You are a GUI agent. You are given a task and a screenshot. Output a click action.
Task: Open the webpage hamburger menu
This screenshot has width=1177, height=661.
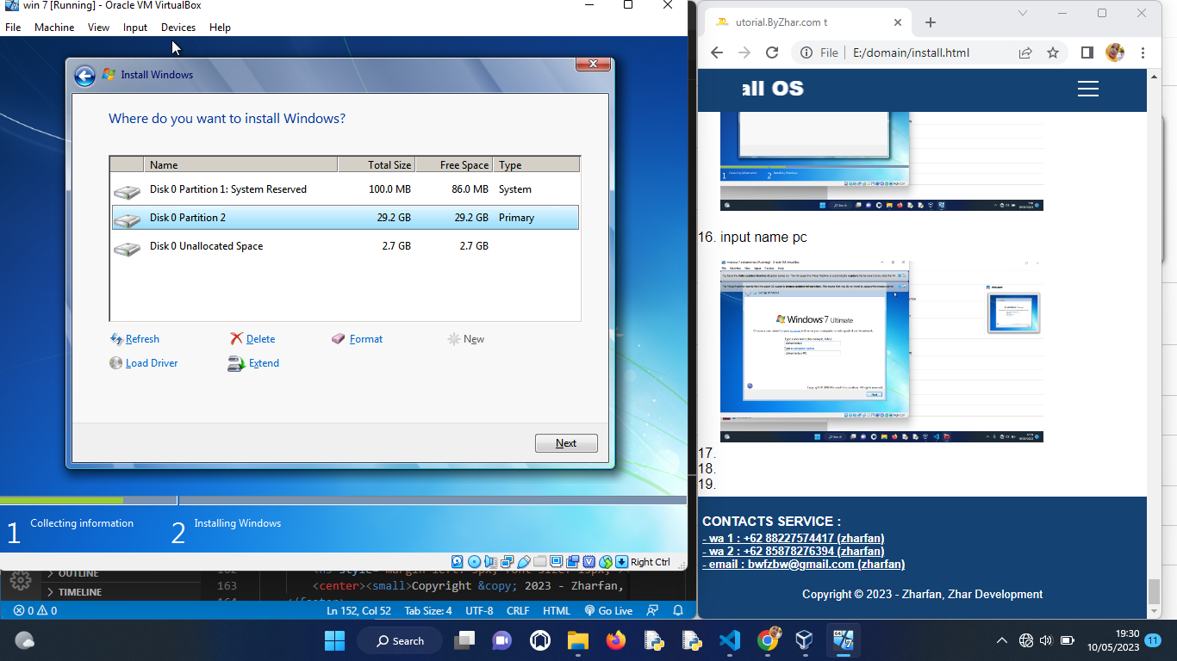[1088, 89]
